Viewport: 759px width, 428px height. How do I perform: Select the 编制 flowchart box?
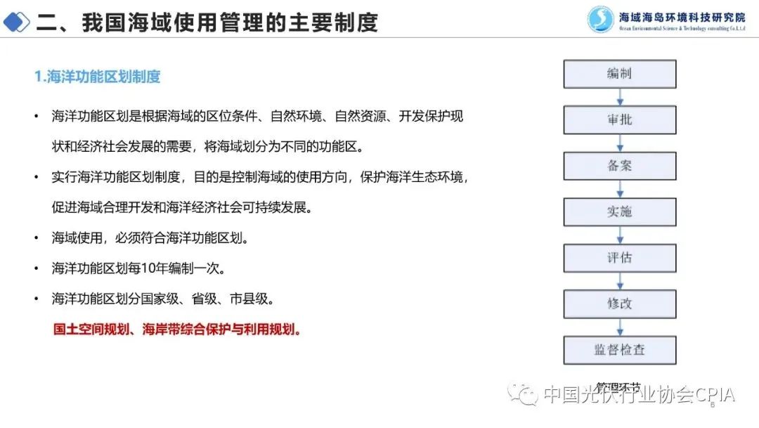coord(619,74)
